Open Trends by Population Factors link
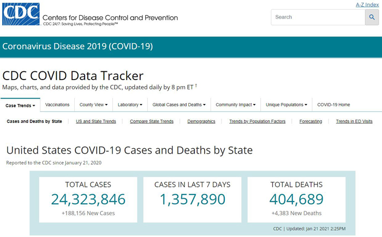This screenshot has width=382, height=237. click(257, 121)
